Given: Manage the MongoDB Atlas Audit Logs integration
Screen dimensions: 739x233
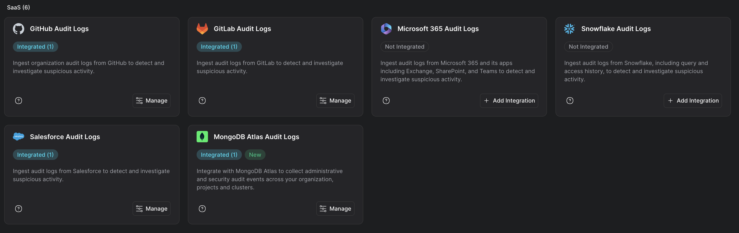Looking at the screenshot, I should [x=335, y=209].
